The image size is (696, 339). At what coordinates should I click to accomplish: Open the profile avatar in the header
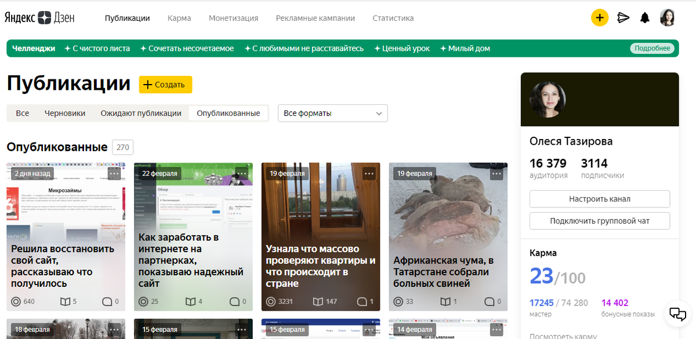[668, 18]
